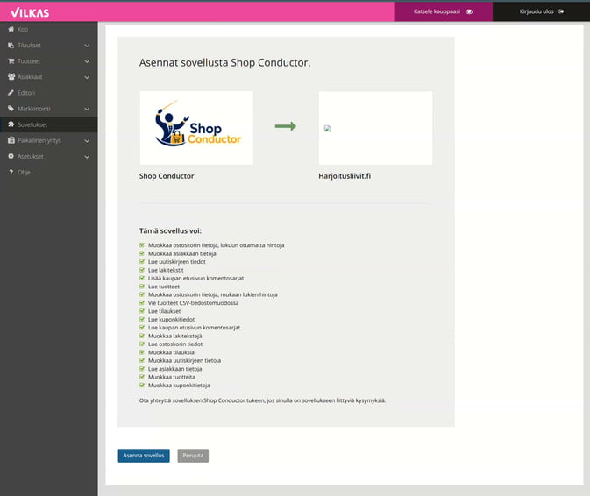This screenshot has height=496, width=590.
Task: Click the logout arrow icon
Action: pyautogui.click(x=561, y=11)
